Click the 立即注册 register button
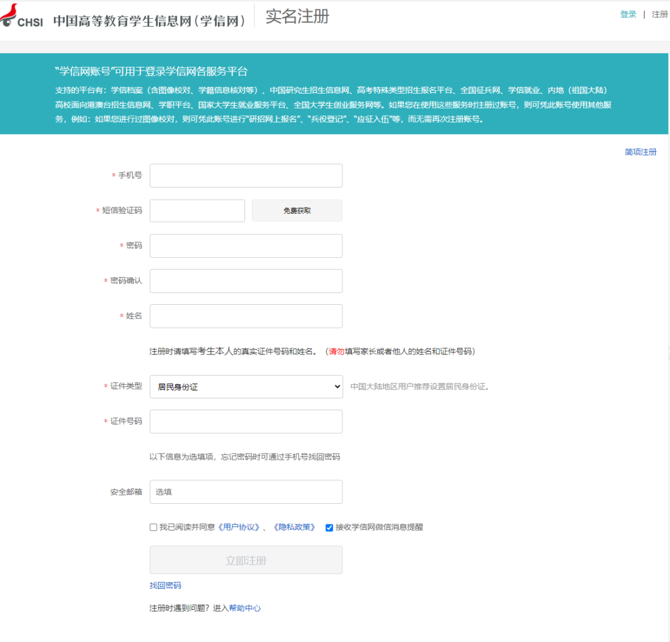The width and height of the screenshot is (670, 642). (246, 559)
